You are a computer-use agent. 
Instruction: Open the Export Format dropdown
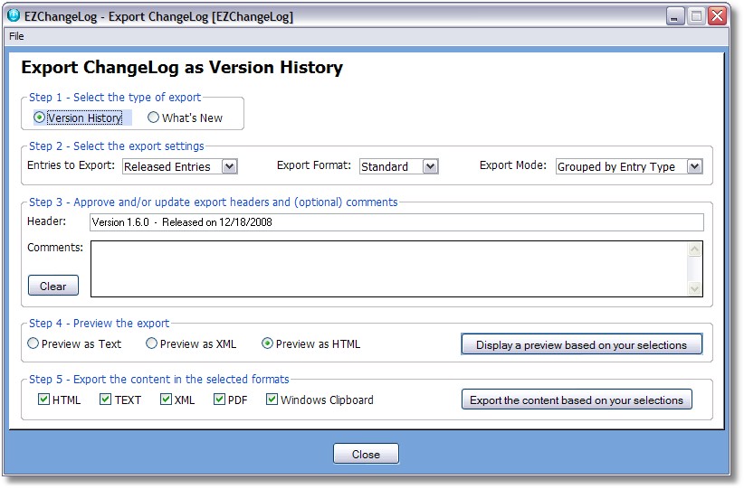tap(430, 166)
